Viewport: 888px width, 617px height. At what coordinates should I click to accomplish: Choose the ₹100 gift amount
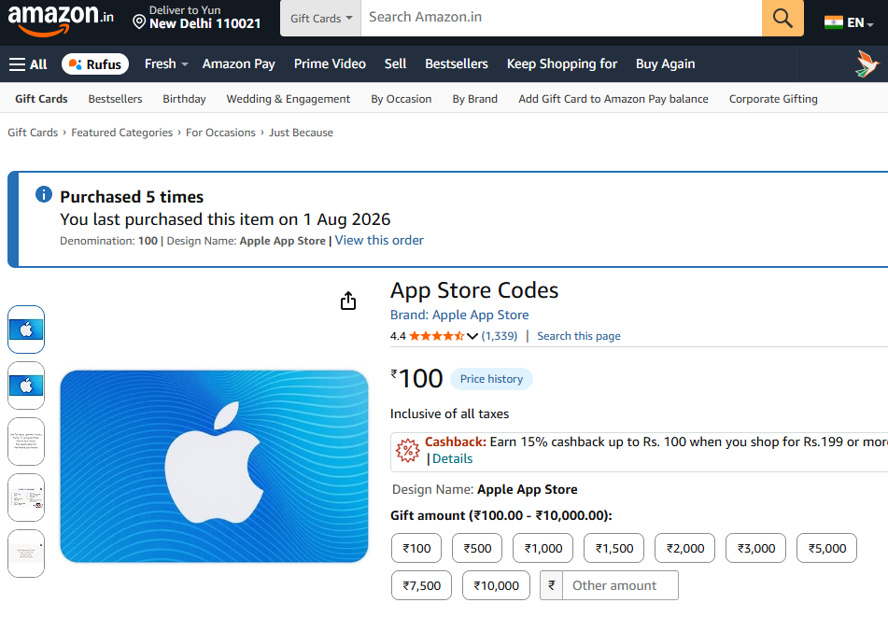416,548
